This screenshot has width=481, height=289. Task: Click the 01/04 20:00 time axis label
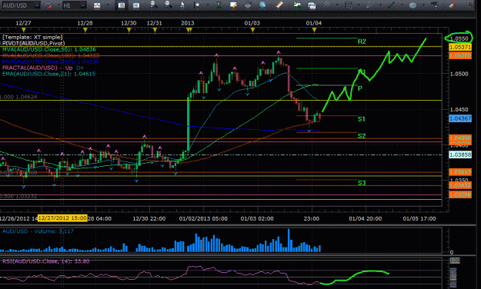click(365, 218)
